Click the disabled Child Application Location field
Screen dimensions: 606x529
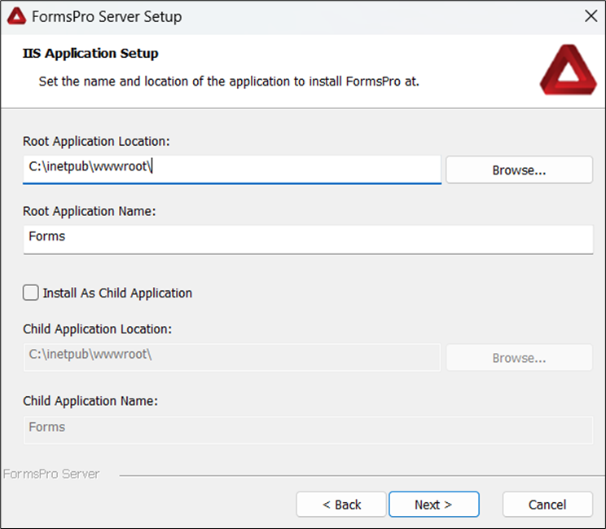232,355
